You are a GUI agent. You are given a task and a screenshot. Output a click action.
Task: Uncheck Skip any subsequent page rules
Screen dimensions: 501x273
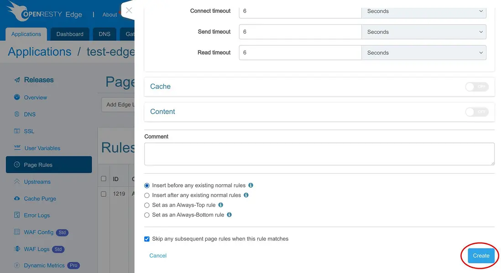147,239
